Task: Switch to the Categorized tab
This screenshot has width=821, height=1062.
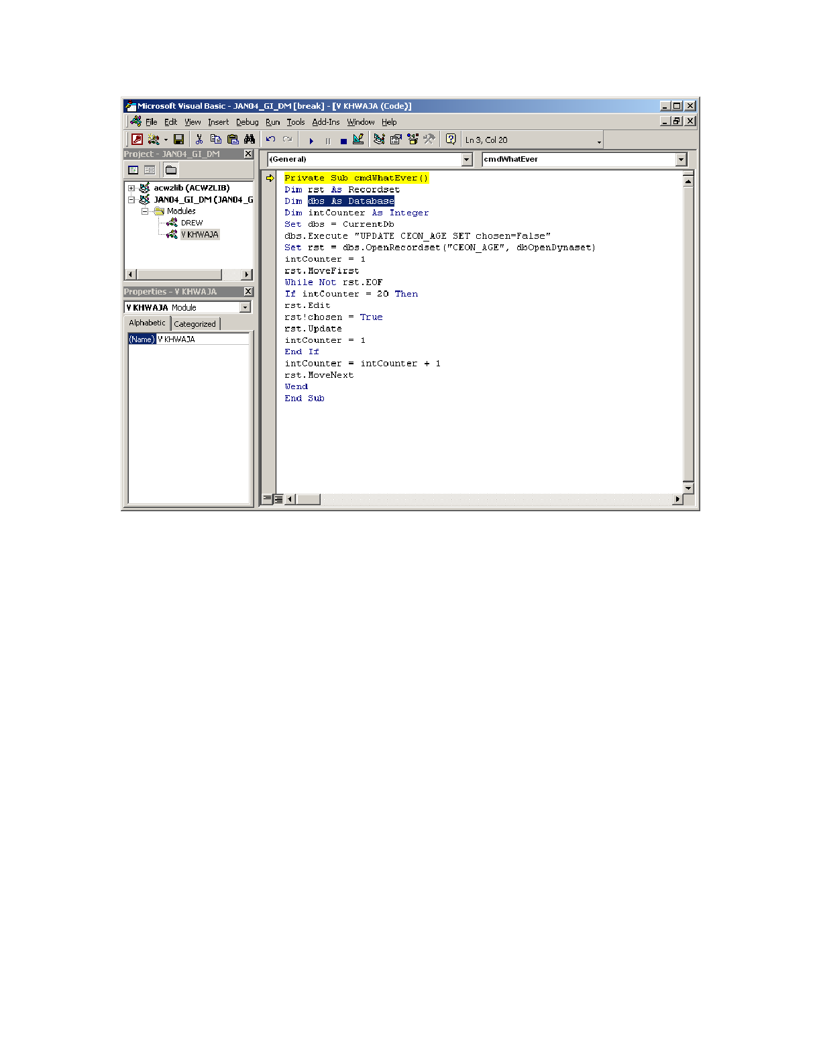Action: [x=195, y=324]
